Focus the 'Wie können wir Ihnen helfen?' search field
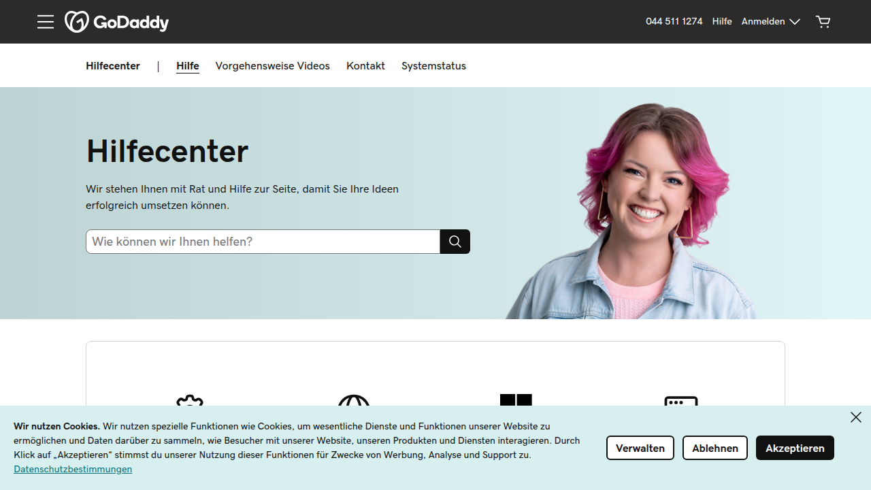The height and width of the screenshot is (490, 871). tap(263, 242)
